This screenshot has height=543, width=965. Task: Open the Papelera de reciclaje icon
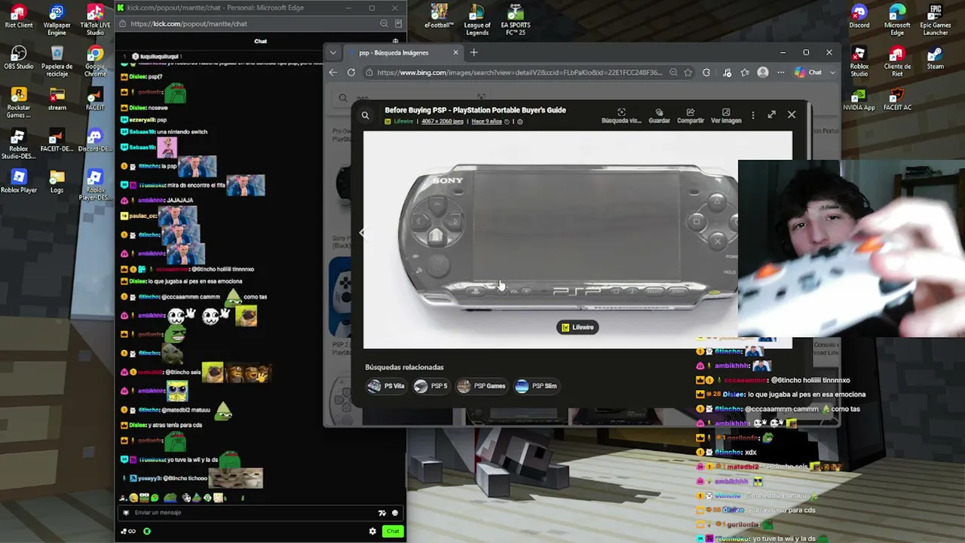(57, 62)
